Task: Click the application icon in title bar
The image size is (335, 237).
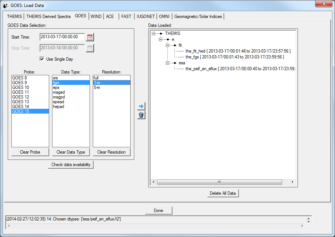Action: tap(6, 5)
